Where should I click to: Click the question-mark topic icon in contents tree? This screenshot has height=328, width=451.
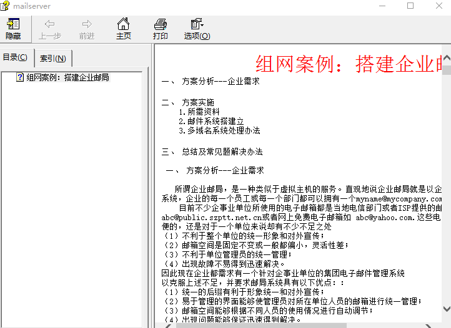[21, 78]
